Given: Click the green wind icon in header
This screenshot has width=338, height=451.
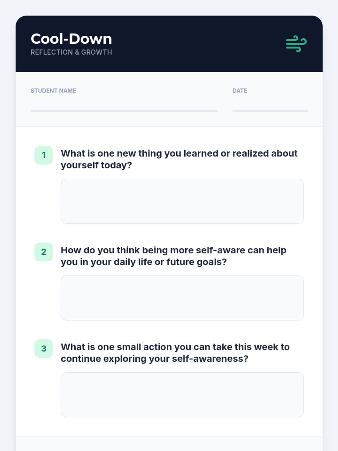Looking at the screenshot, I should [x=296, y=44].
